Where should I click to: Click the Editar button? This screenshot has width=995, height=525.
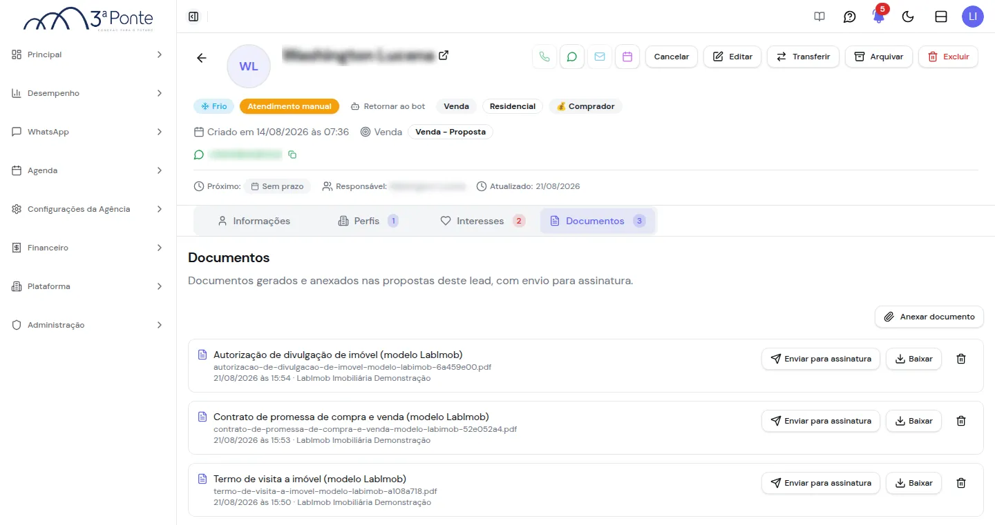coord(732,57)
